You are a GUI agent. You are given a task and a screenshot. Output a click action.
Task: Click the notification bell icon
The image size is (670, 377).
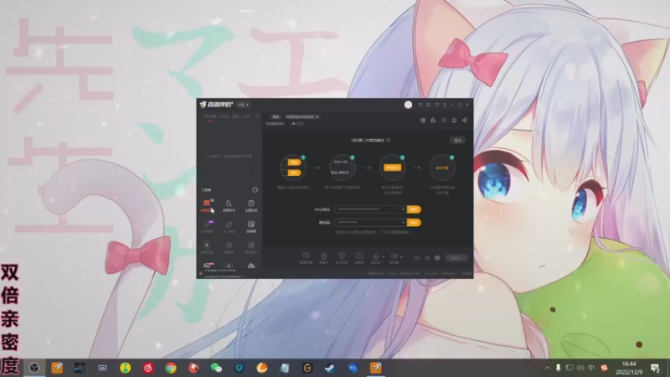tap(454, 121)
